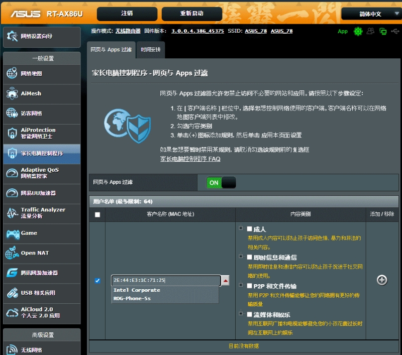Click the AiCloud 2.0 cloud icon
The width and height of the screenshot is (402, 355).
point(12,312)
